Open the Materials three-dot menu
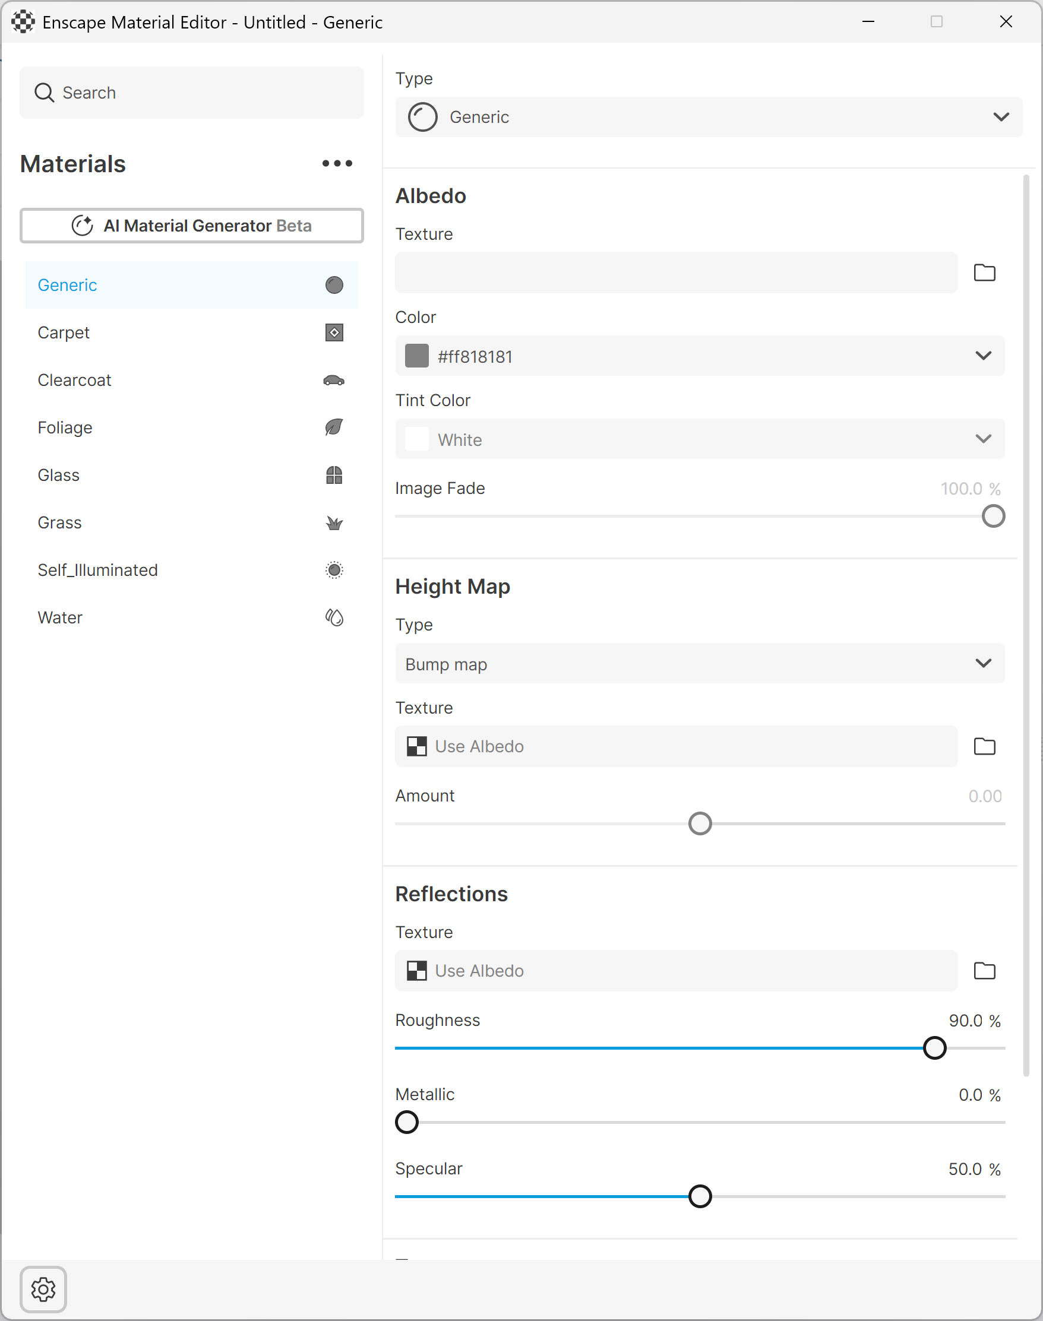Viewport: 1043px width, 1321px height. pyautogui.click(x=337, y=164)
